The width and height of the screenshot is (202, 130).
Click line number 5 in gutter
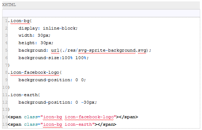[6, 50]
